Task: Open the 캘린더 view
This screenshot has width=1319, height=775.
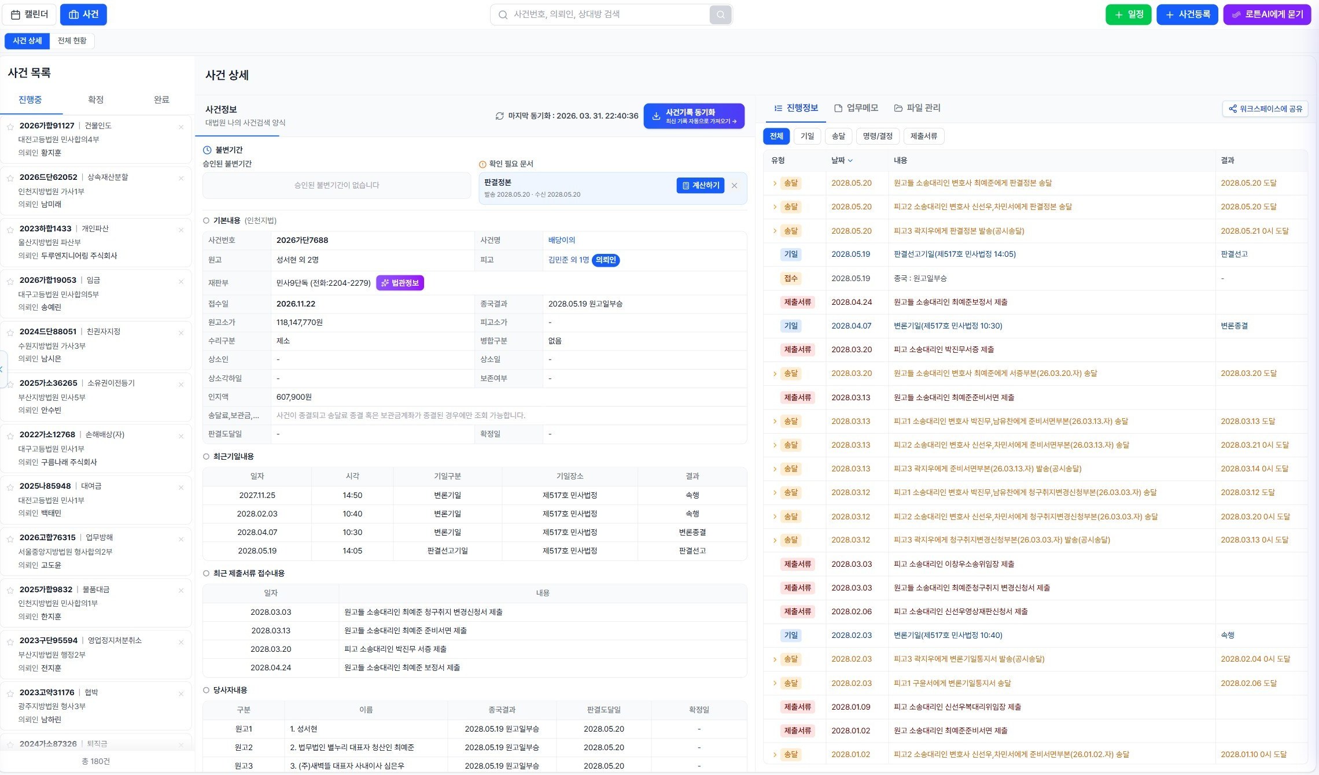Action: pyautogui.click(x=30, y=14)
